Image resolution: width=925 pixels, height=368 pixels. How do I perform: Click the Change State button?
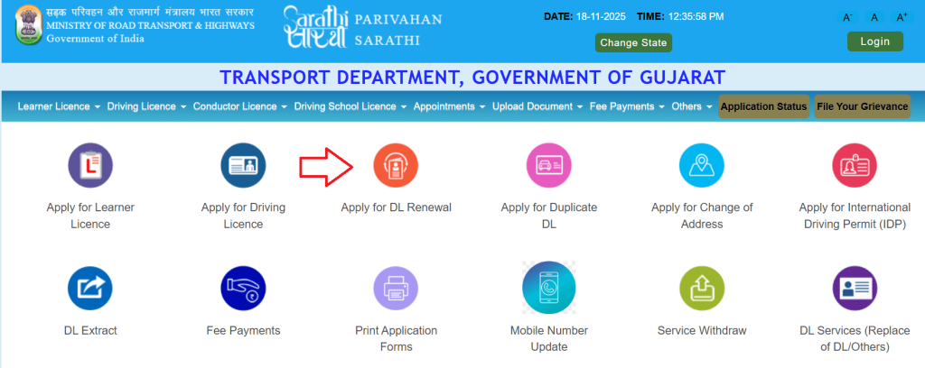point(633,42)
